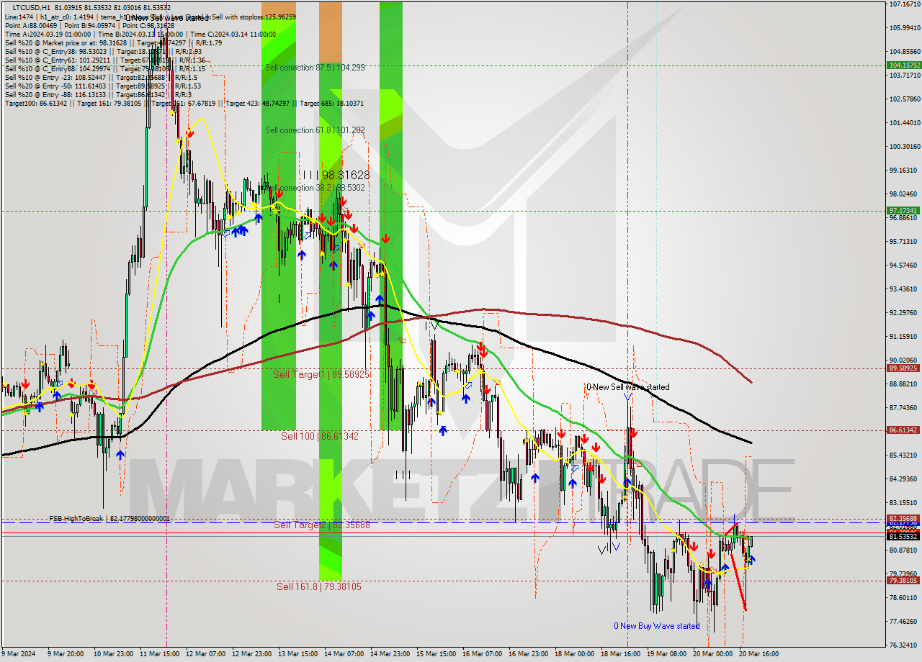Viewport: 922px width, 662px height.
Task: Select the 'Sell Target1 | 89.58925' label
Action: click(321, 375)
